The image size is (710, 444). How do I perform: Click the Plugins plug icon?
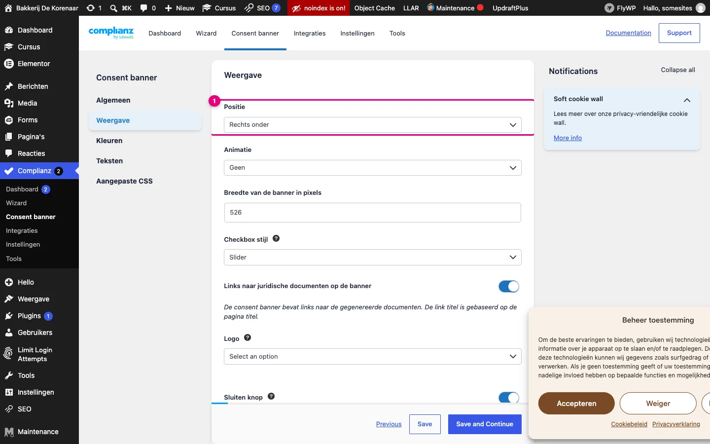[8, 316]
